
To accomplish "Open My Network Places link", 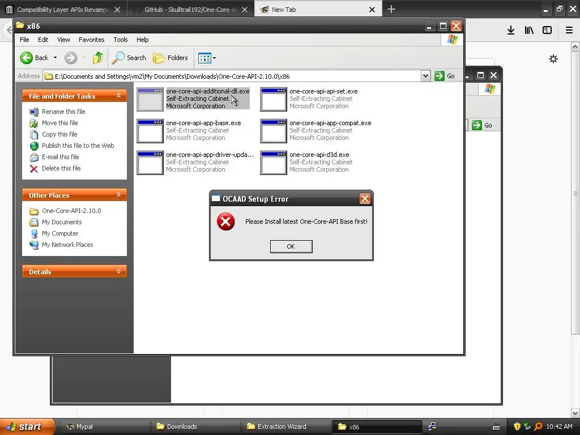I will click(x=67, y=245).
